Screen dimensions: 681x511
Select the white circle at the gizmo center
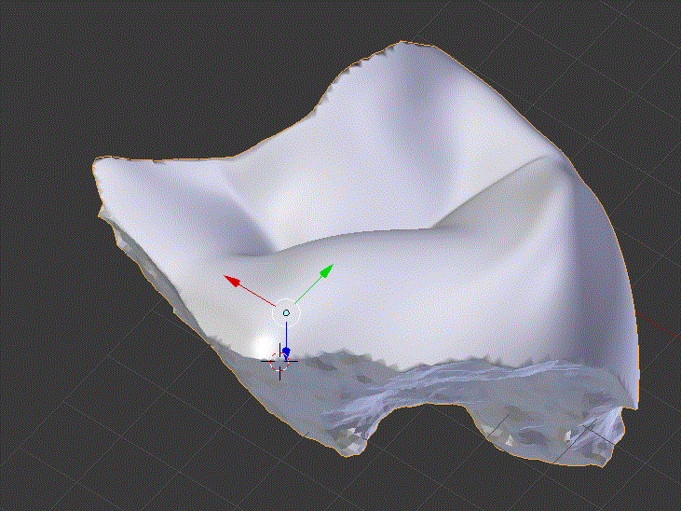pyautogui.click(x=286, y=312)
